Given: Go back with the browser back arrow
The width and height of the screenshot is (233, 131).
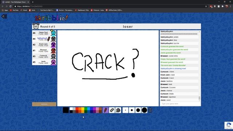Looking at the screenshot, I should point(3,6).
